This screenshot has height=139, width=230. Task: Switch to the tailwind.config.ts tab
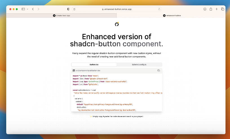[139, 65]
